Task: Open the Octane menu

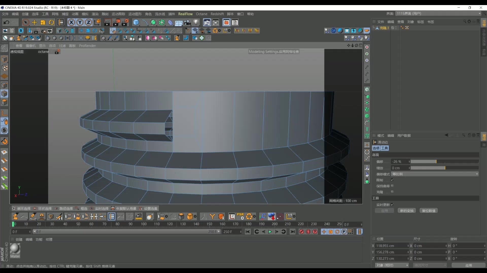Action: tap(202, 14)
